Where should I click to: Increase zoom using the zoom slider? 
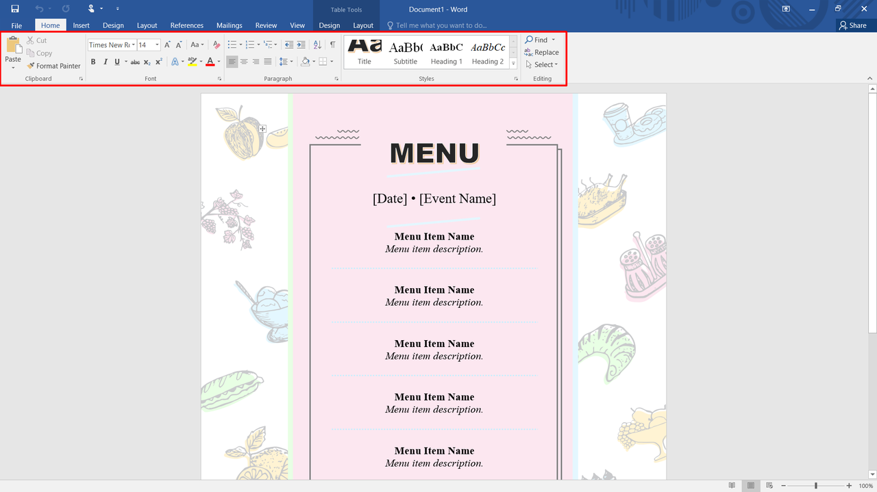pos(848,484)
